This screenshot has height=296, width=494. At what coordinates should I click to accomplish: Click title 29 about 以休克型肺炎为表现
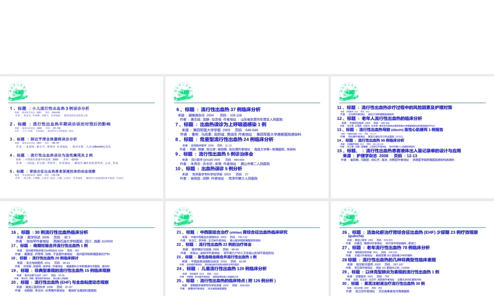pos(391,272)
